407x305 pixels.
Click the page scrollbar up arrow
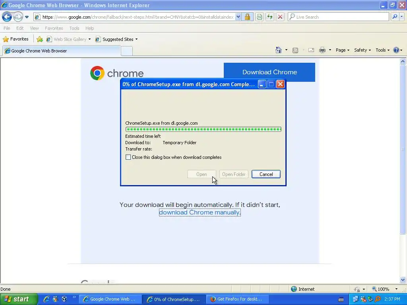point(403,62)
